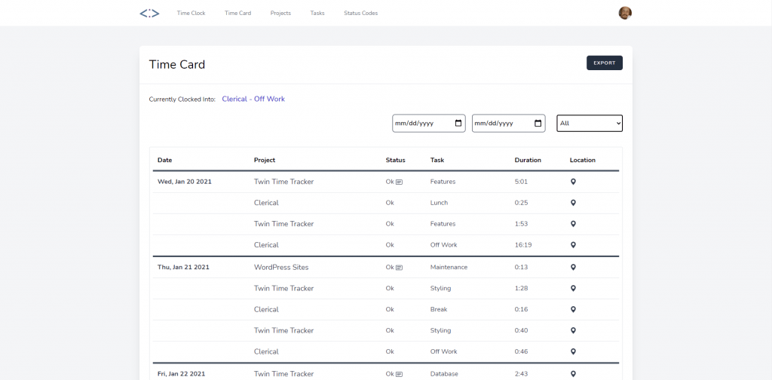
Task: Click the Clerical - Off Work link
Action: click(253, 99)
